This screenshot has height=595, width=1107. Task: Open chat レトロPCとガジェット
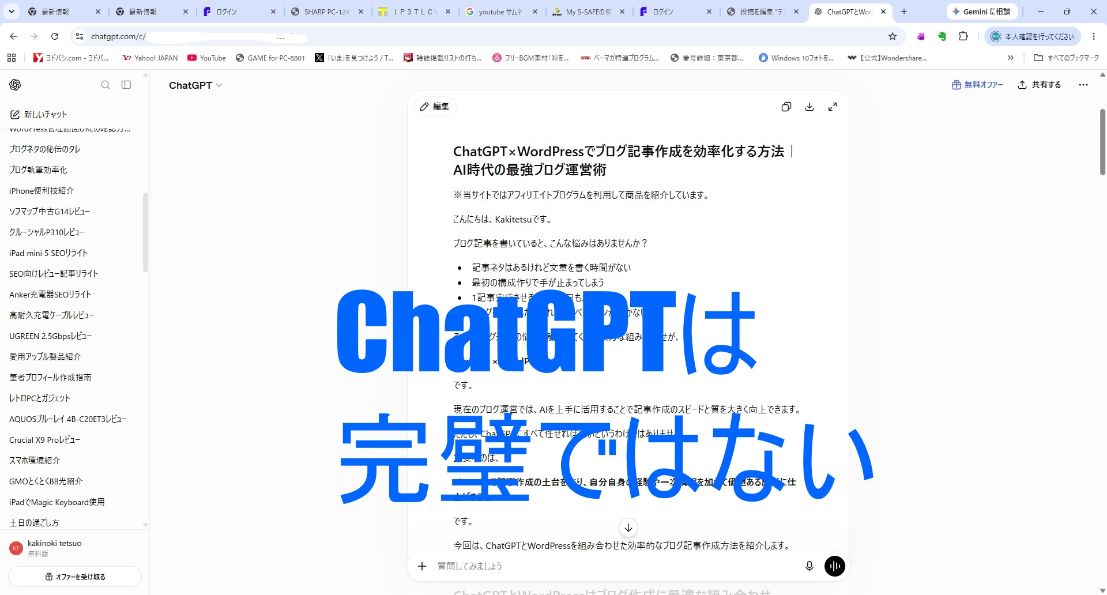point(40,398)
